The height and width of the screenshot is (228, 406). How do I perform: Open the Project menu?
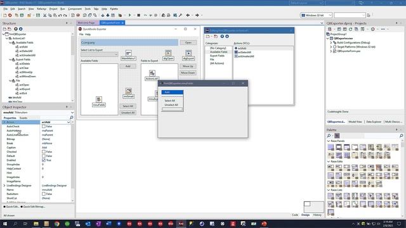[53, 9]
